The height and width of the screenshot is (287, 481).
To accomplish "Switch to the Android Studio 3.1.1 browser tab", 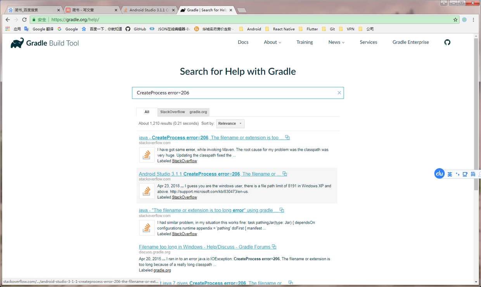I will [149, 10].
